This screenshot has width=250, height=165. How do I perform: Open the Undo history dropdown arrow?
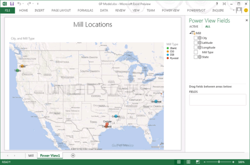pos(23,4)
